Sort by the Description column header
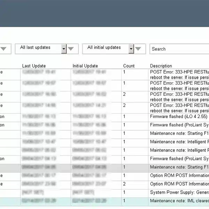The width and height of the screenshot is (209, 209). pos(161,66)
